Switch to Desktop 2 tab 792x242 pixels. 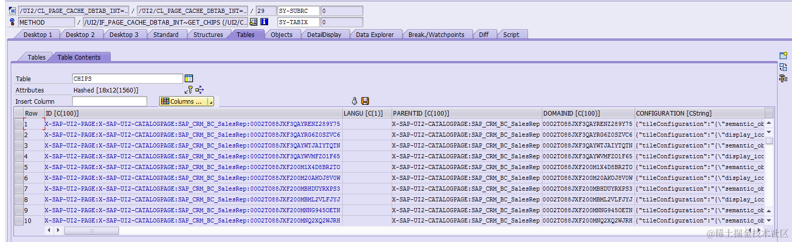point(80,34)
